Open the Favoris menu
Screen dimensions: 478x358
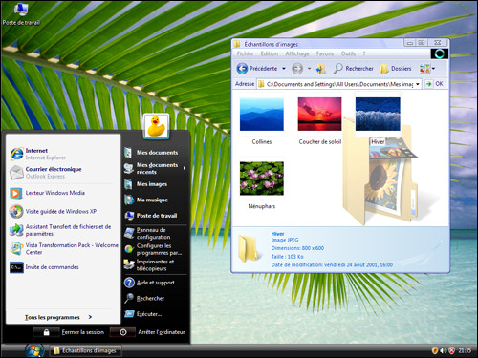pos(325,53)
